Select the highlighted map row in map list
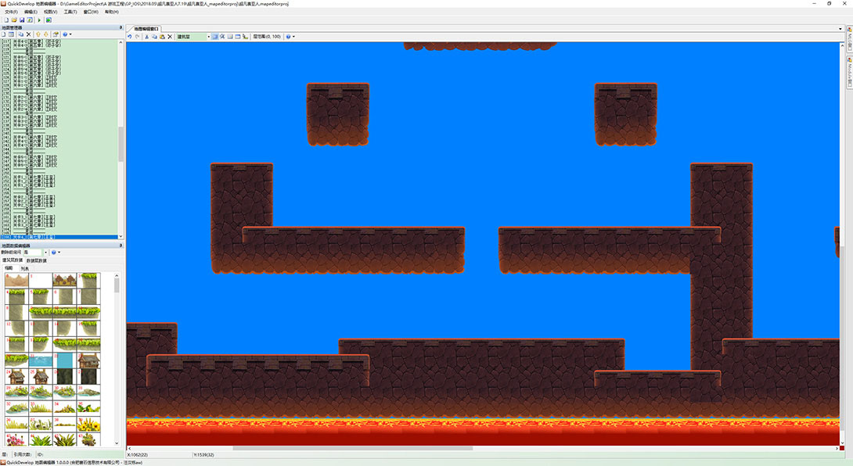853x466 pixels. coord(59,237)
